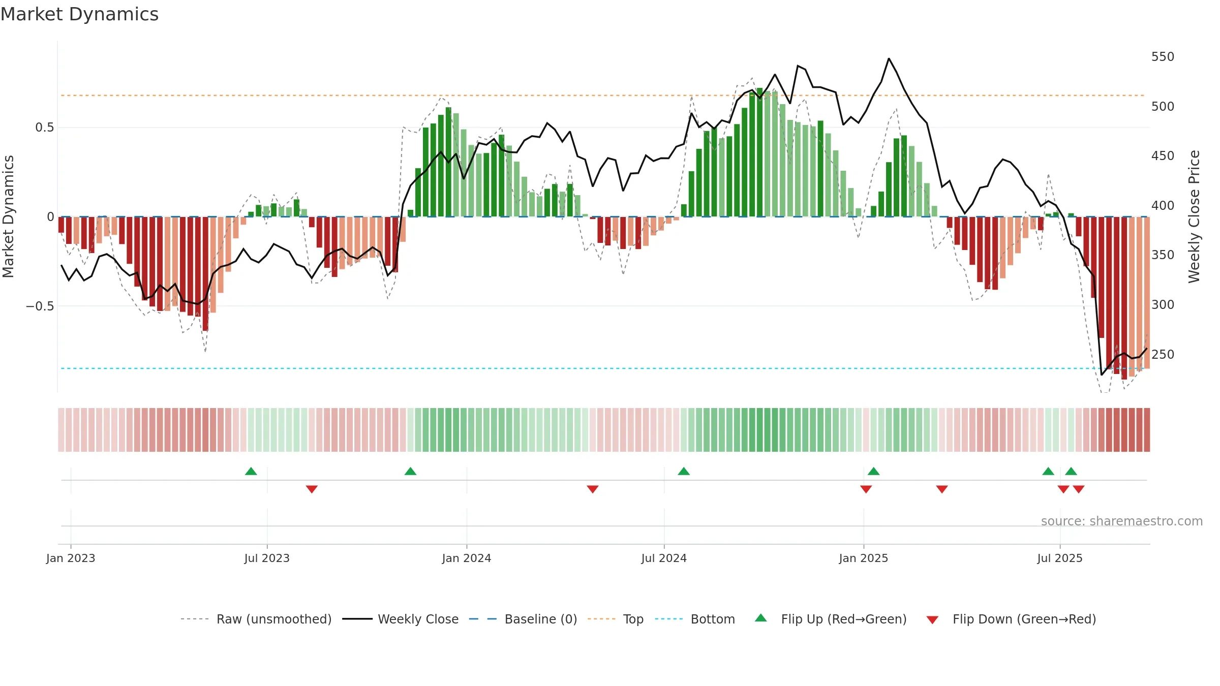Click the 500 price axis label
Image resolution: width=1220 pixels, height=686 pixels.
(x=1163, y=107)
